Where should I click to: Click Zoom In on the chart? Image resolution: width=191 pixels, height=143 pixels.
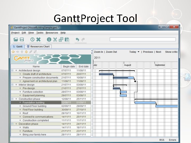tap(98, 52)
